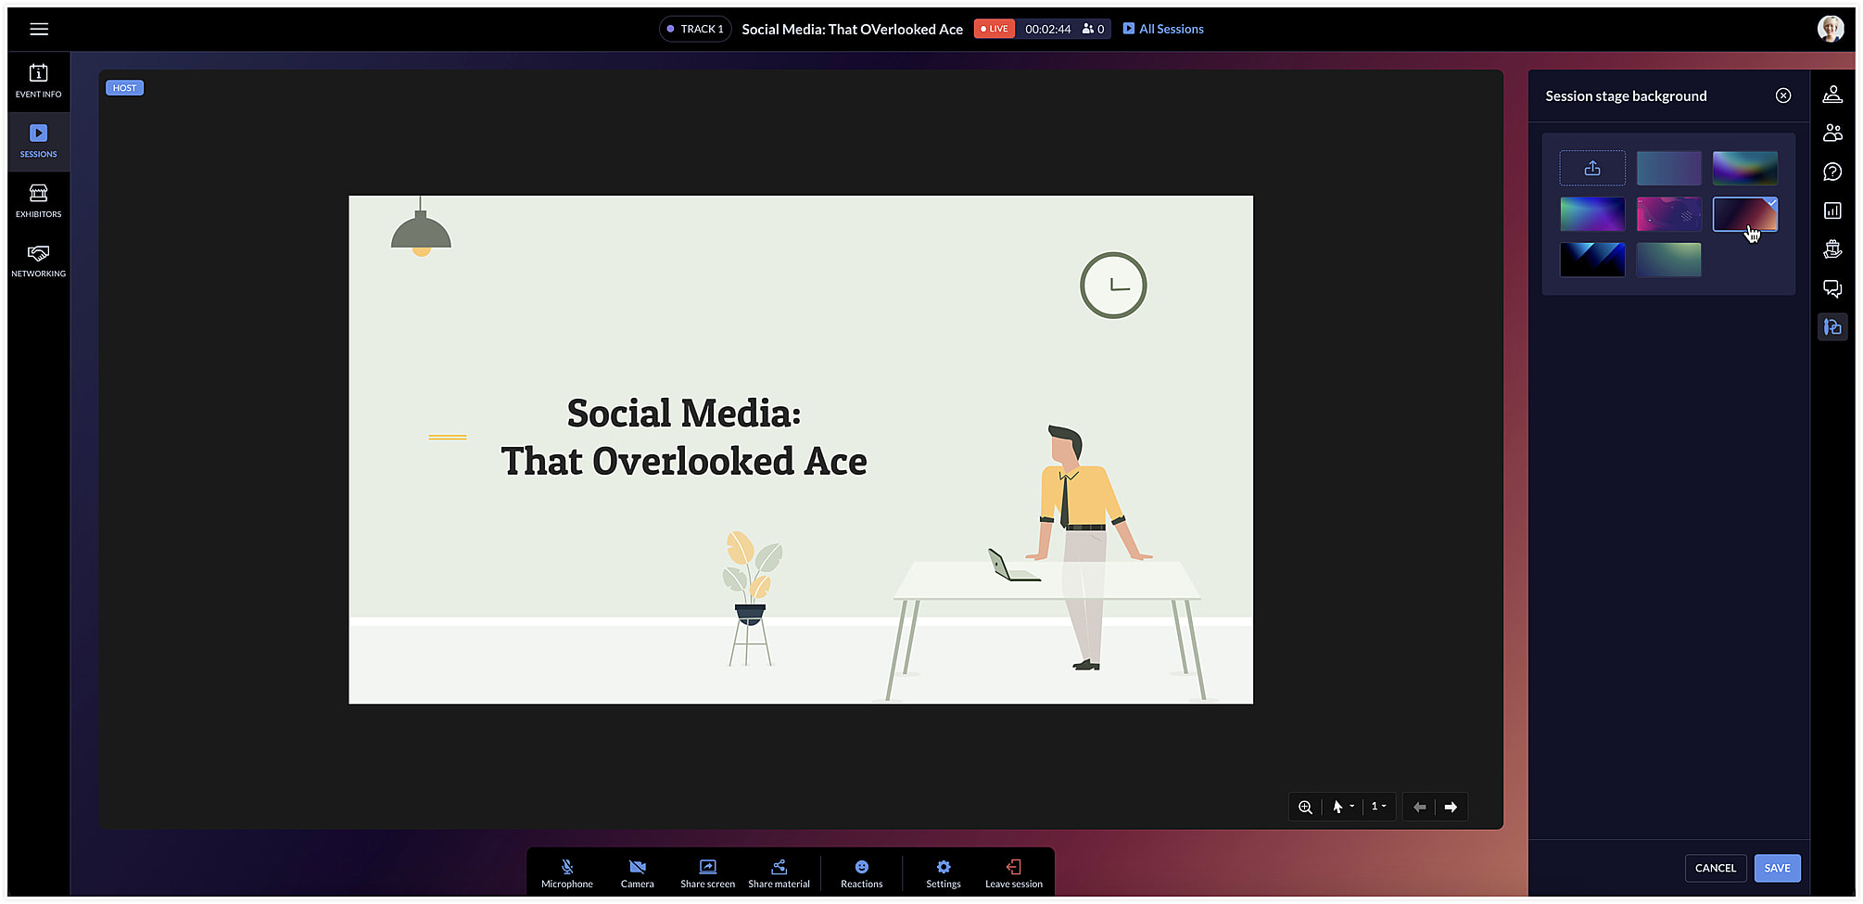Open the speakers panel icon
Screen dimensions: 1863x904
point(1832,95)
